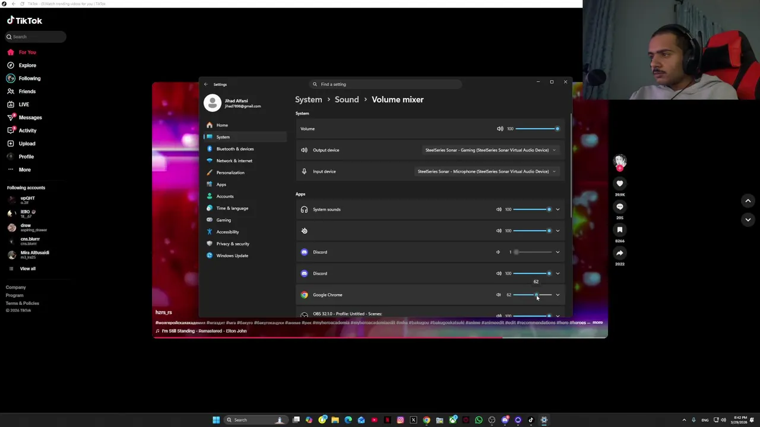
Task: Click View all following accounts
Action: point(27,269)
